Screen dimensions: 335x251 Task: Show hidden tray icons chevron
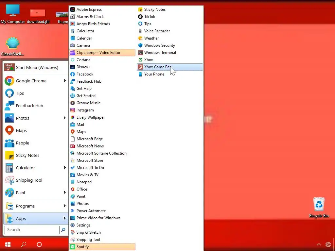319,244
